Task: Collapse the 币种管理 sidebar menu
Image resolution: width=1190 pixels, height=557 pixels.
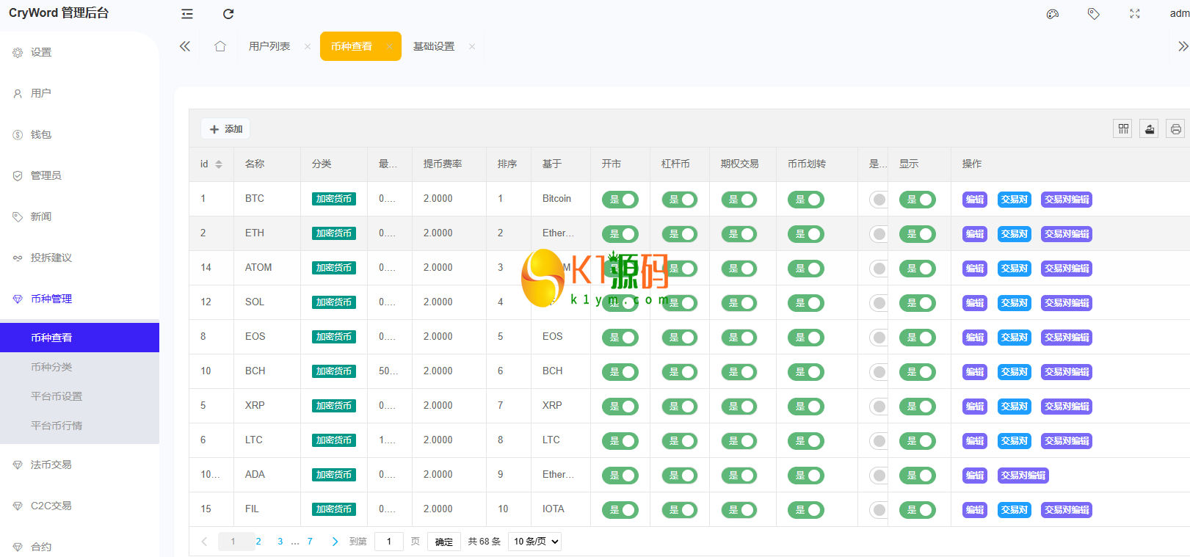Action: 79,299
